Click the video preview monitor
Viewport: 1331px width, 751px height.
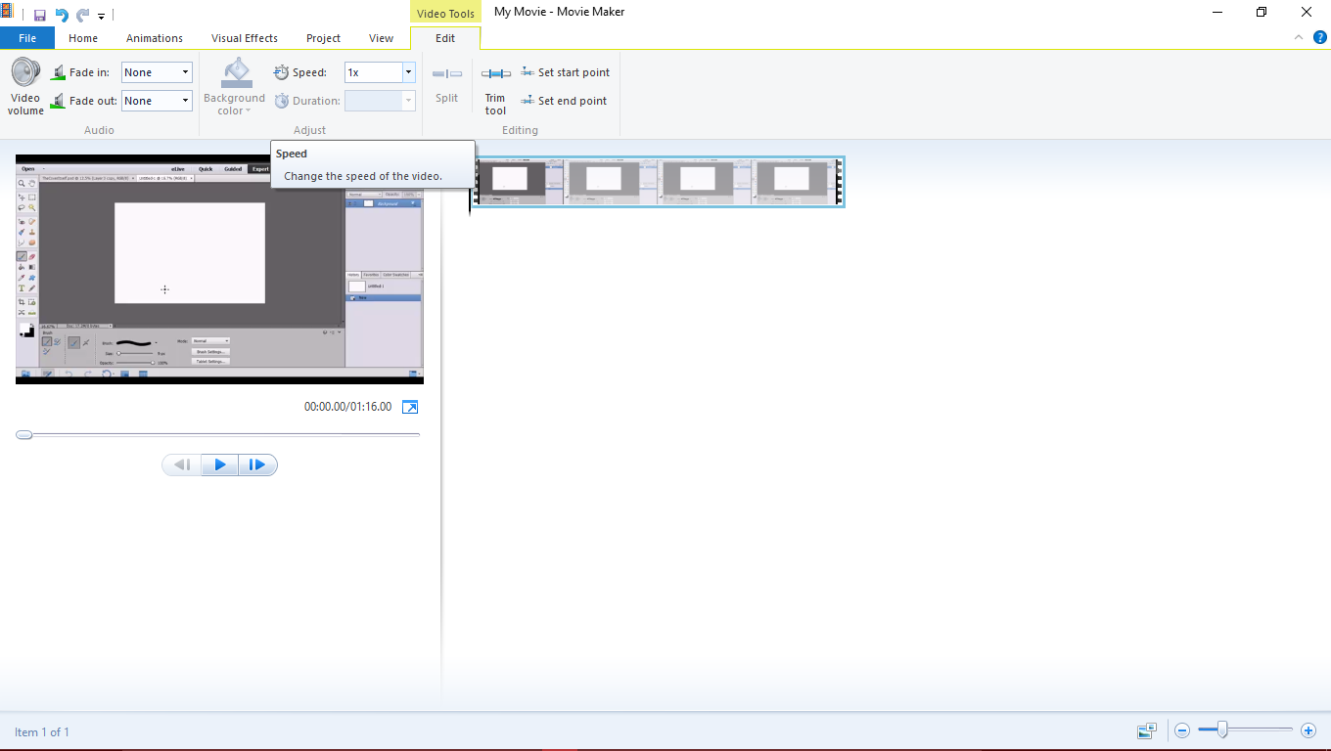click(220, 269)
